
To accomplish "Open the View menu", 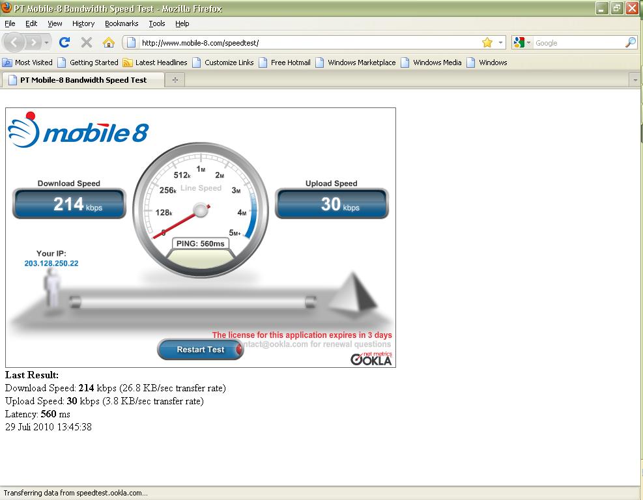I will 55,23.
